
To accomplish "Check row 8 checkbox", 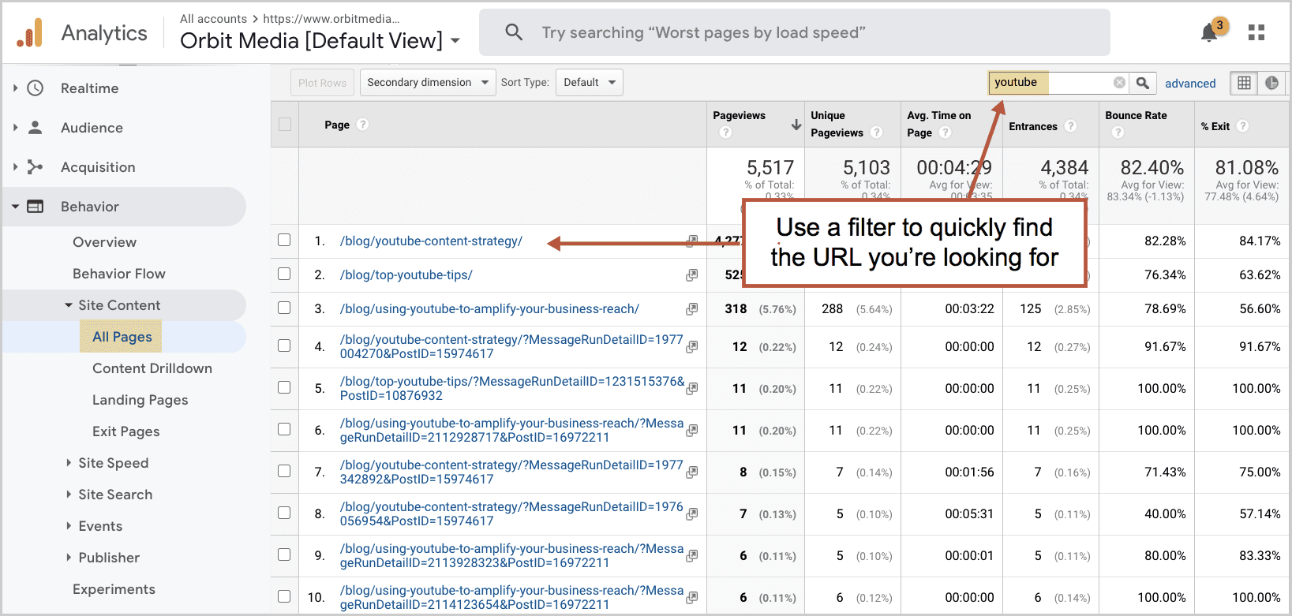I will [x=284, y=513].
